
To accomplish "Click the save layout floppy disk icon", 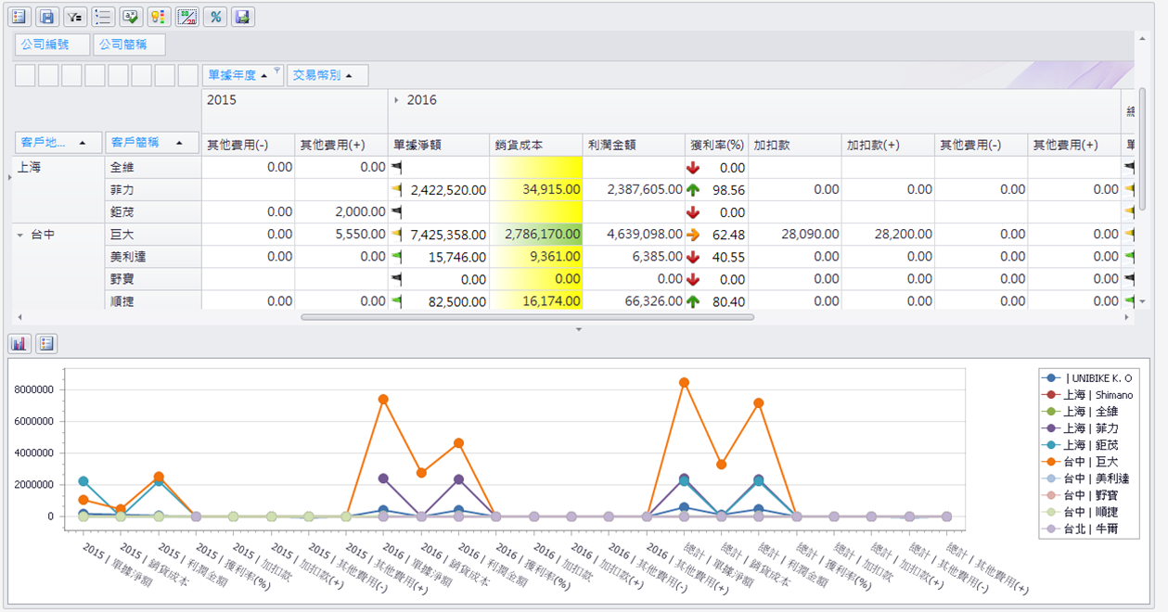I will [47, 17].
